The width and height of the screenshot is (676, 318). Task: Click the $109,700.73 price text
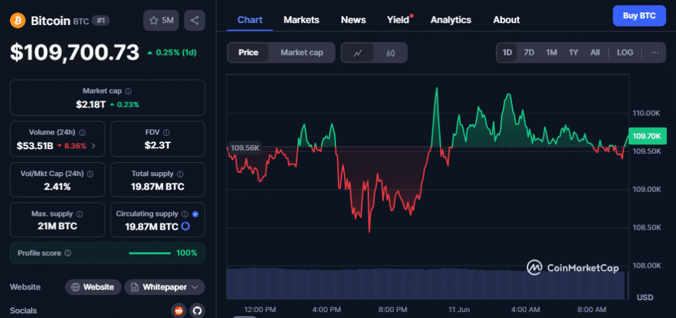coord(75,52)
